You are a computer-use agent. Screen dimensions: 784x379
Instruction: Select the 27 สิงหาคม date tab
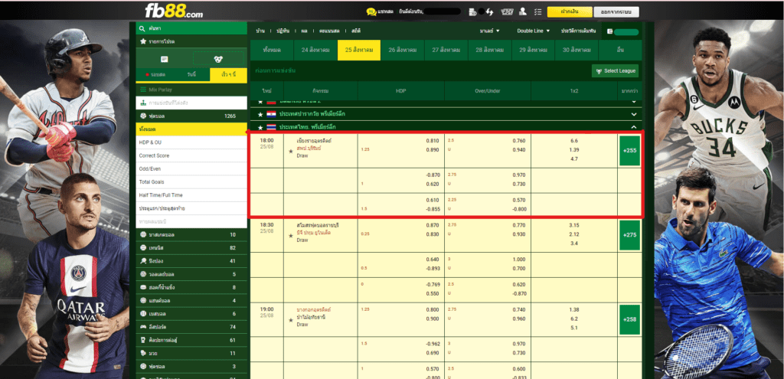click(x=446, y=50)
